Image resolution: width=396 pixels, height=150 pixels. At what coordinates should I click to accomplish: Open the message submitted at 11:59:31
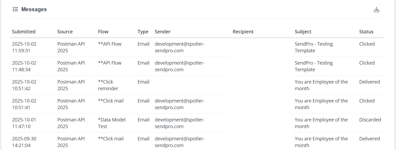[x=24, y=47]
